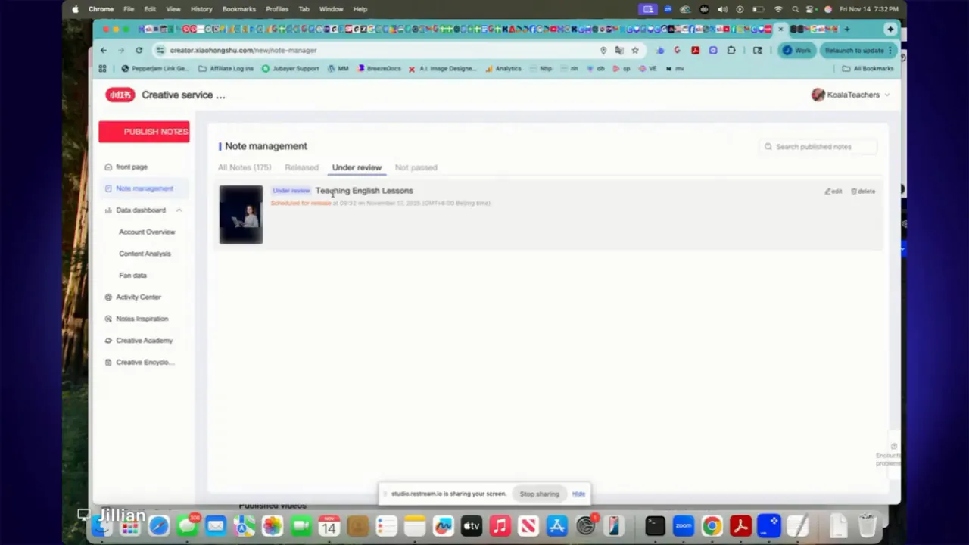Open the Music app in the Dock
Screen dimensions: 969x545
[500, 525]
